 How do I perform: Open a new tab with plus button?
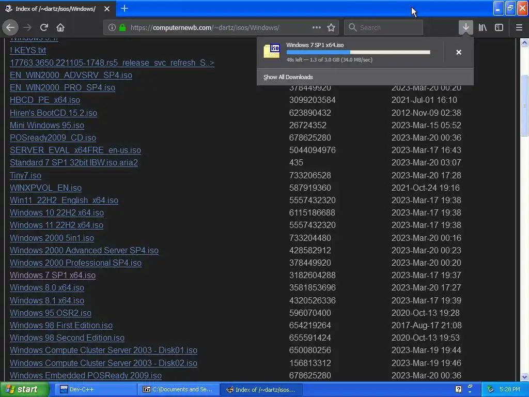pos(124,8)
